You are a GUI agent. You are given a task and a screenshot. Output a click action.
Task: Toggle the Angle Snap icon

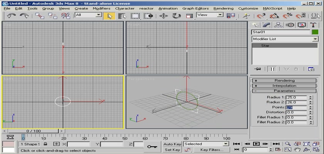point(274,16)
